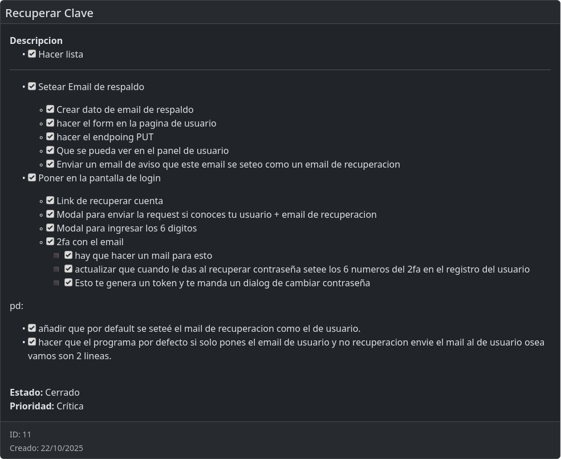Uncheck 'actualizar que cuando le das' checkbox

[68, 269]
